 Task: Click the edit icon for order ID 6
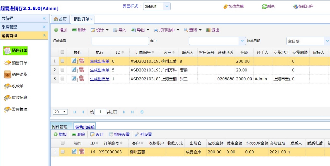pyautogui.click(x=74, y=61)
